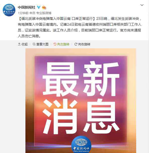Open the full-size view via 查看大图

(x=41, y=44)
